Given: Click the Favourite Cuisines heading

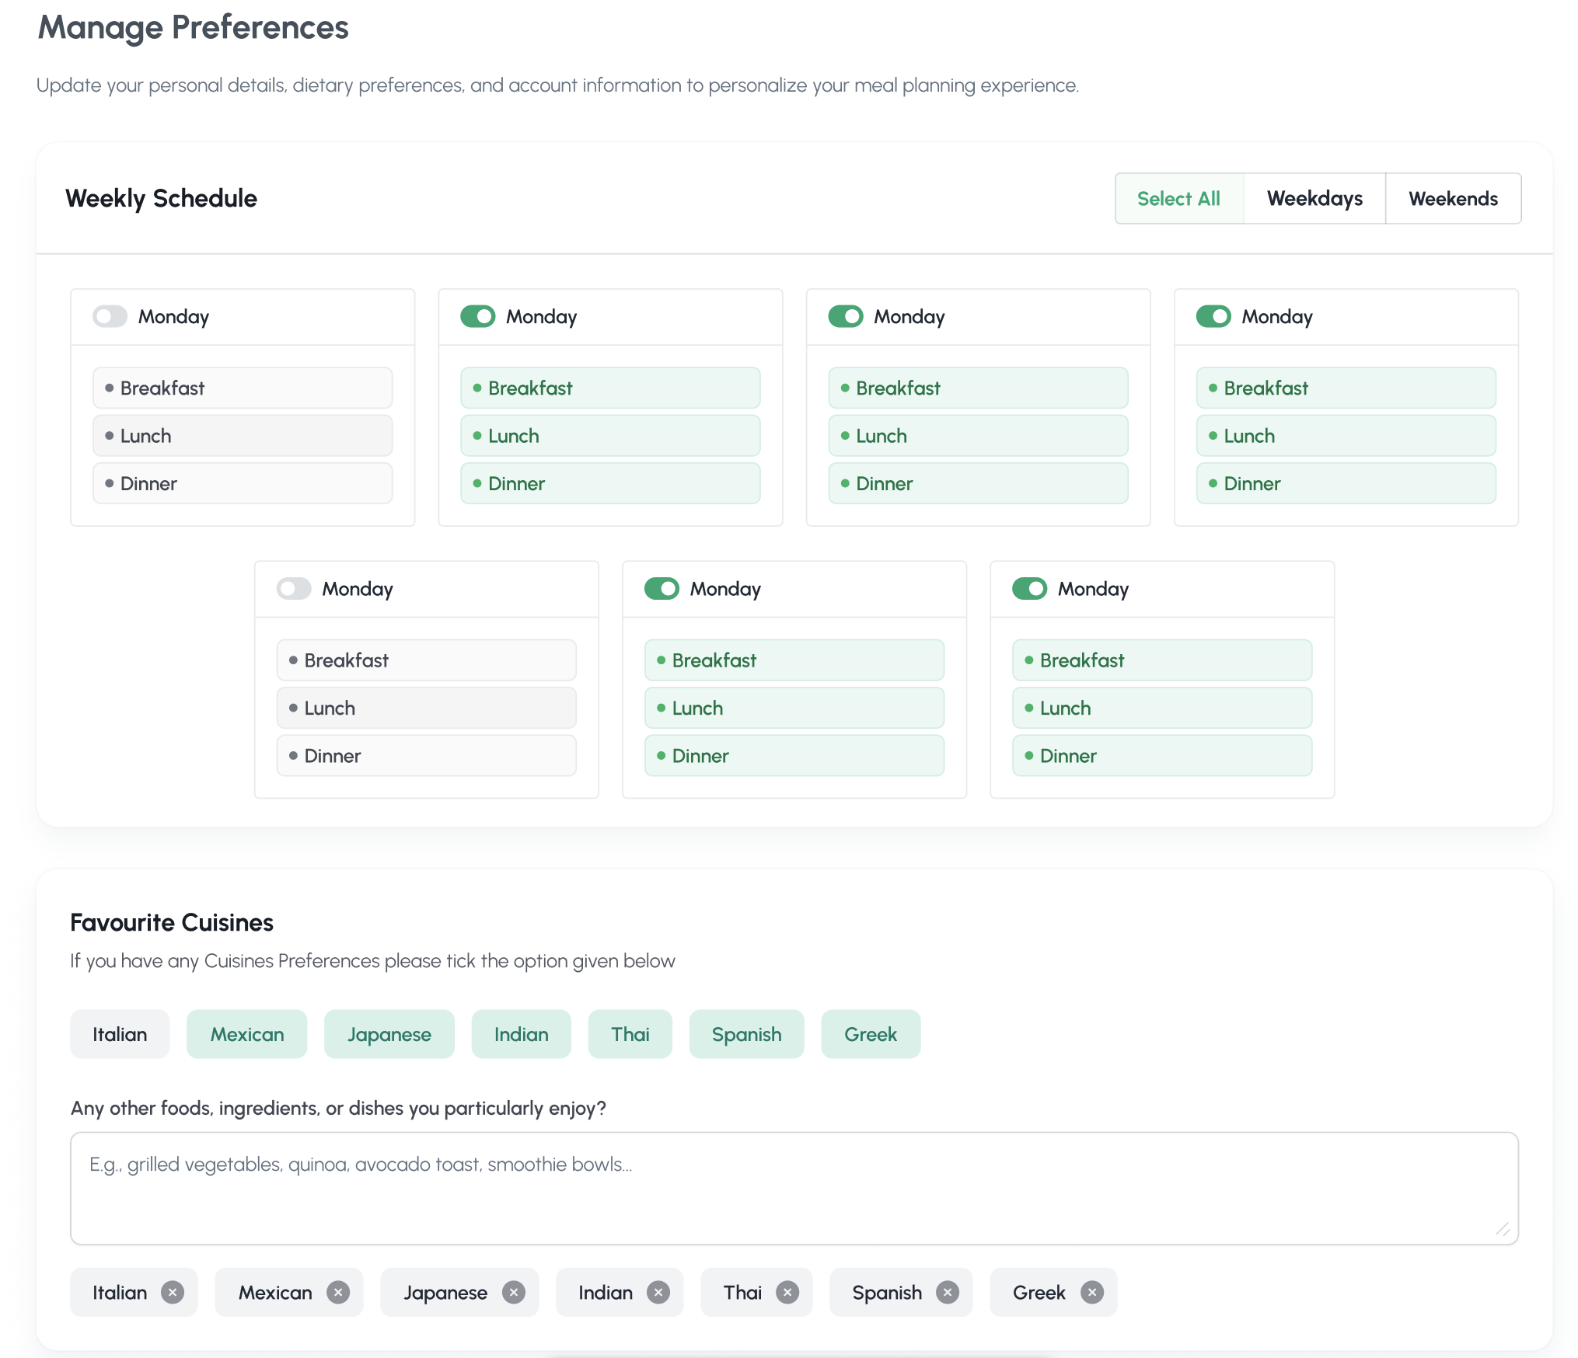Looking at the screenshot, I should 172,922.
